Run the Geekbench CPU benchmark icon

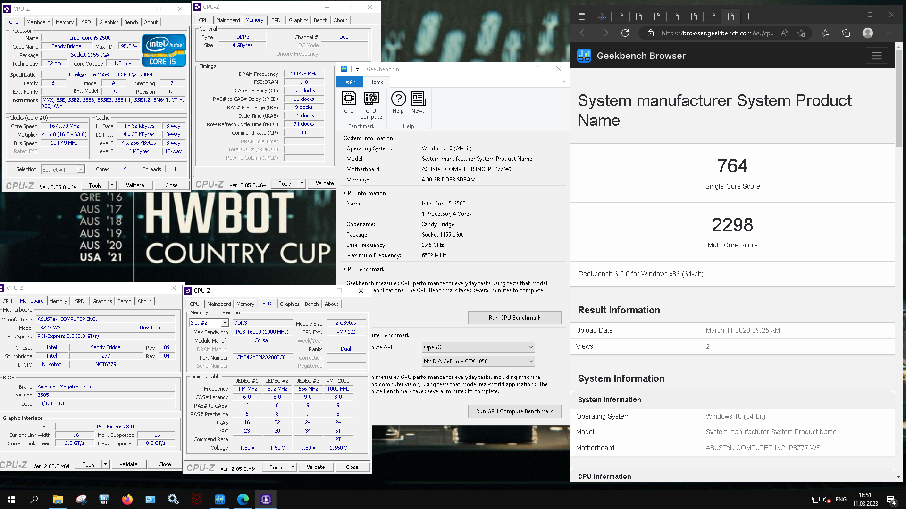[x=349, y=102]
